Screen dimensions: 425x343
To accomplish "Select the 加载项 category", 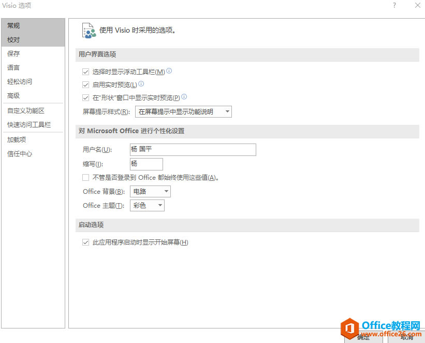I will click(33, 140).
